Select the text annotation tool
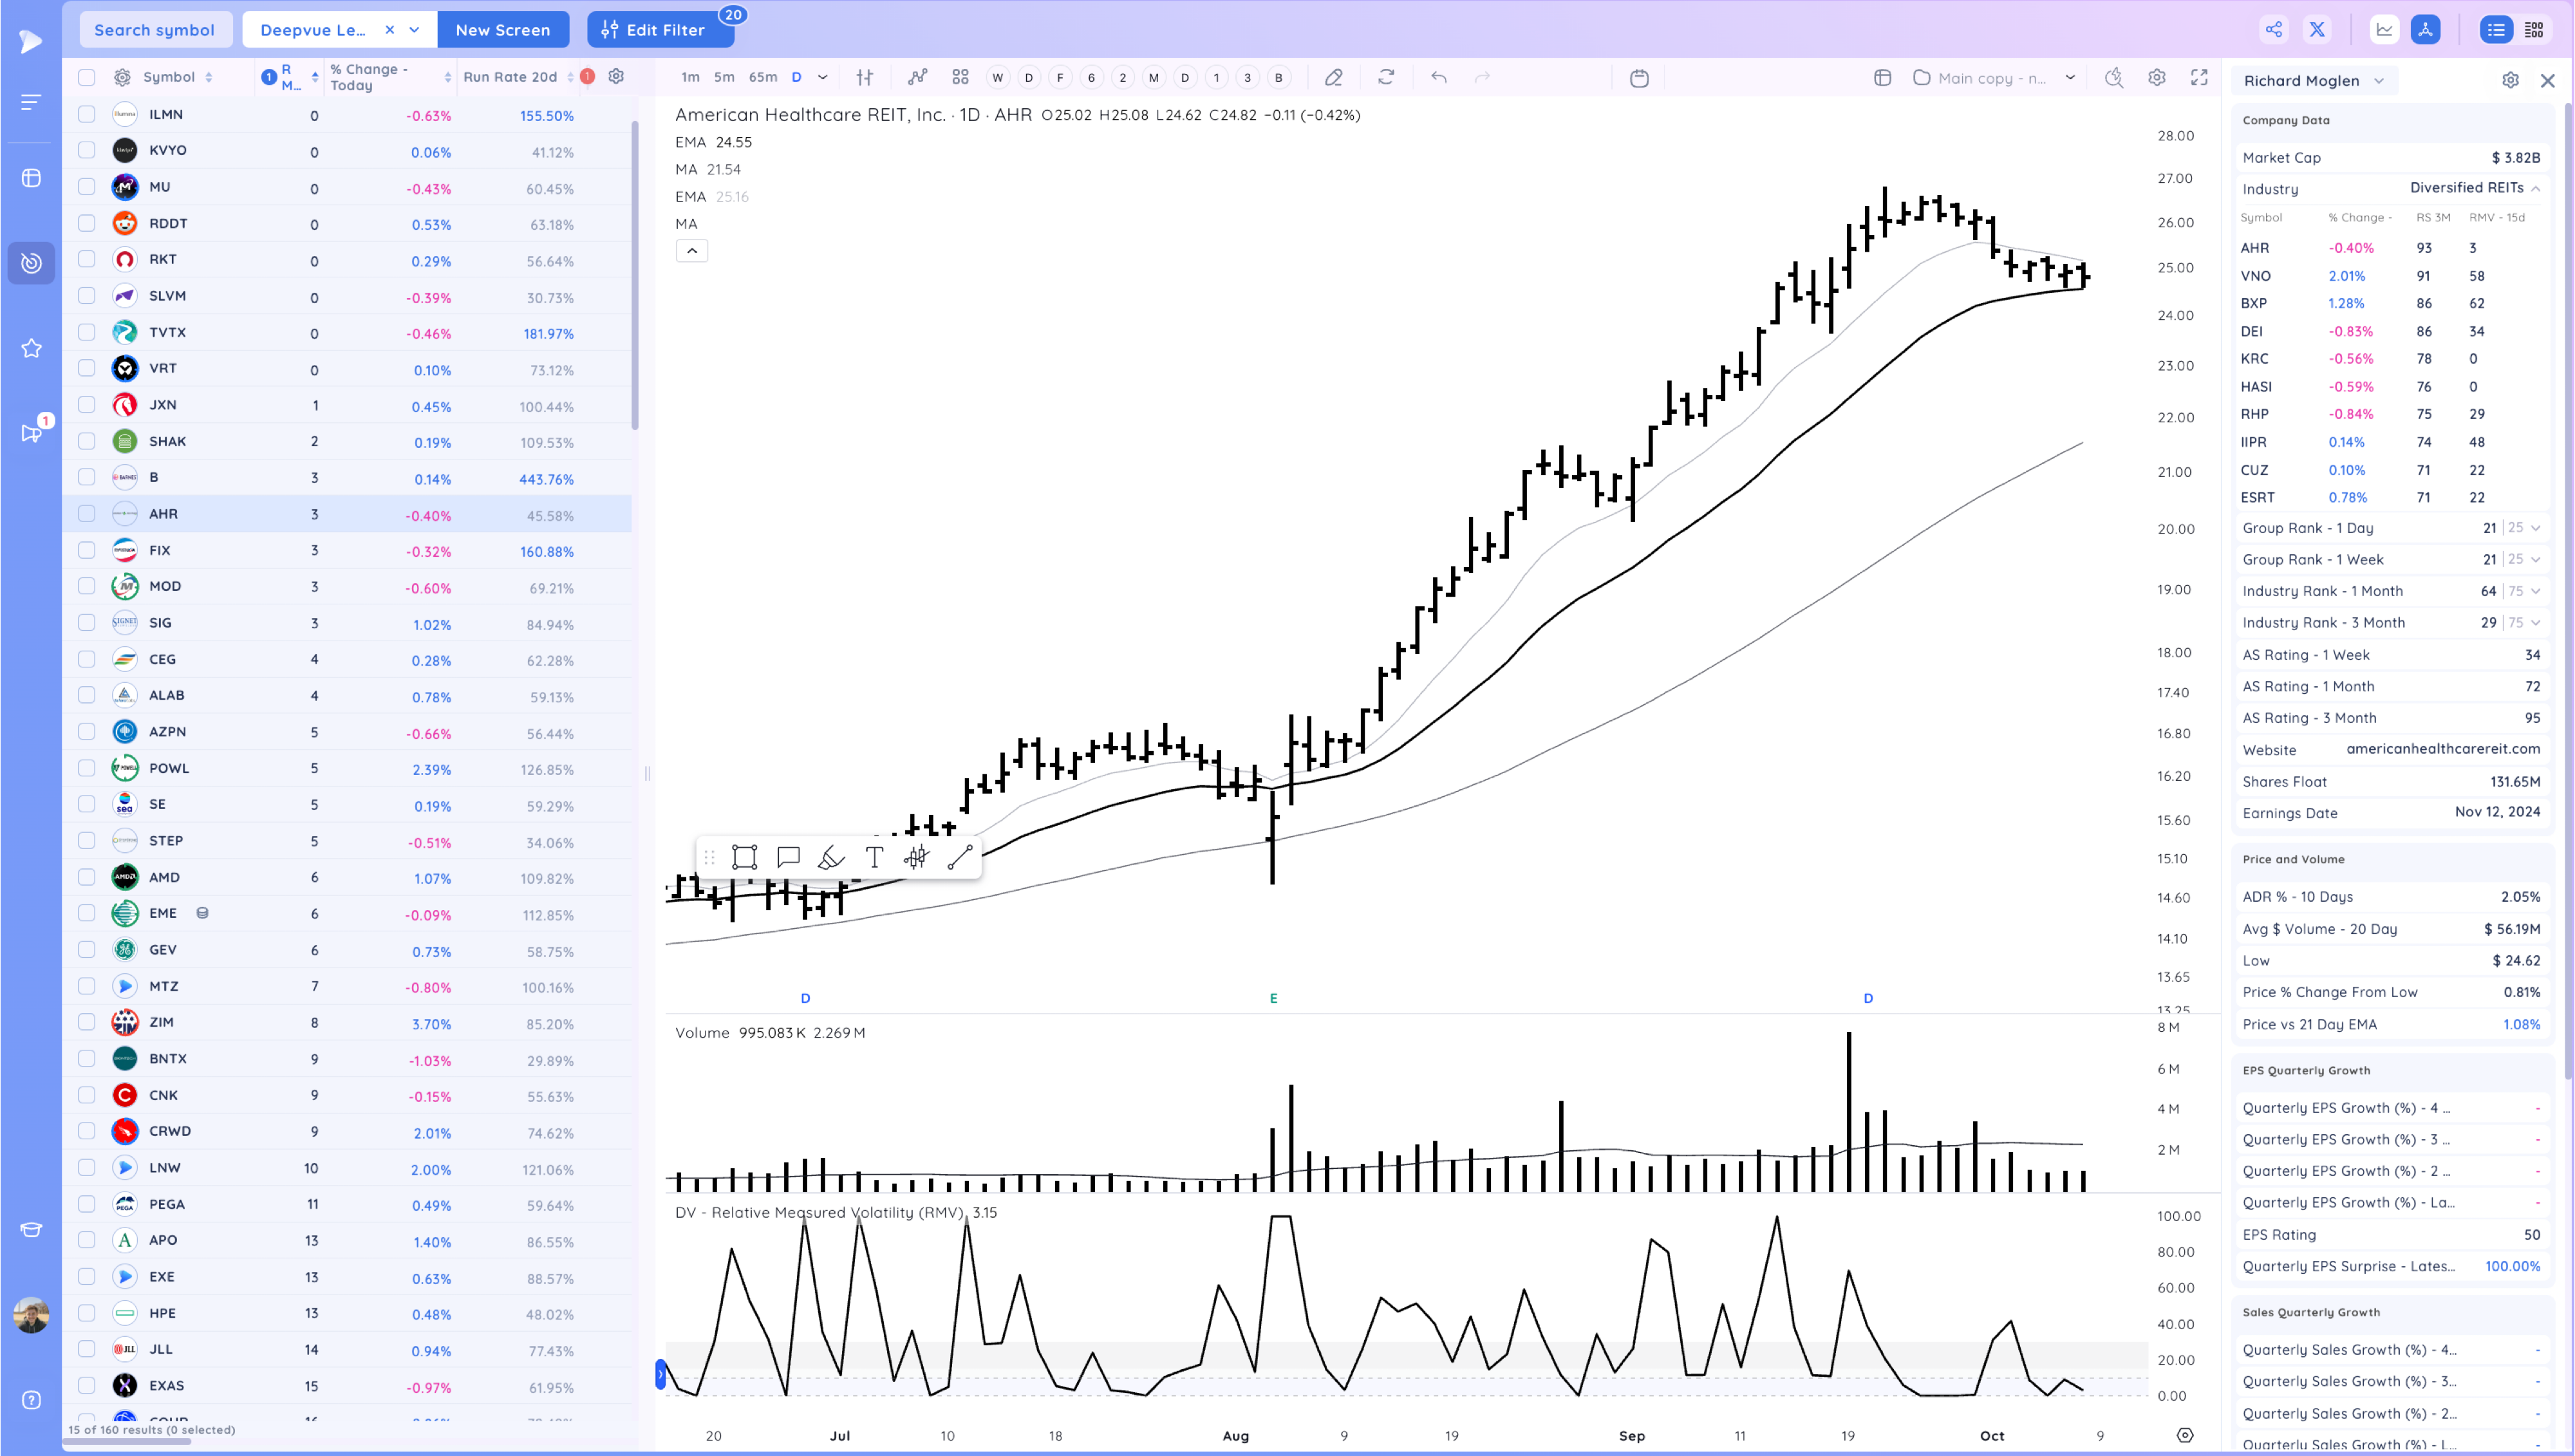 point(874,857)
